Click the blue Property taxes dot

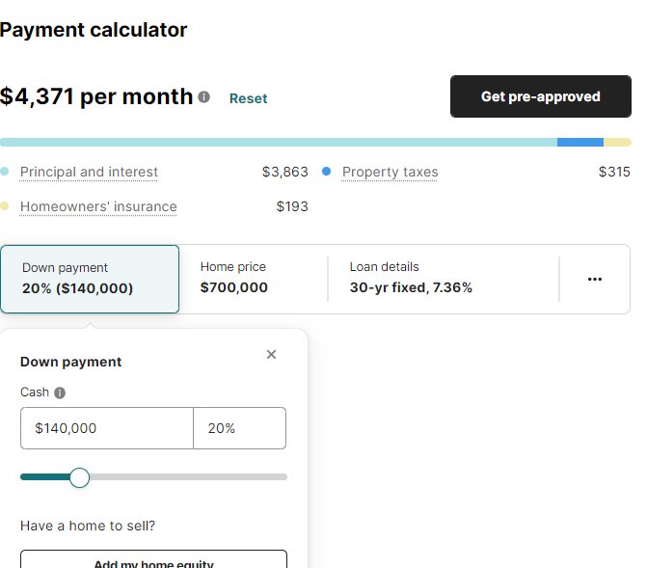click(326, 172)
